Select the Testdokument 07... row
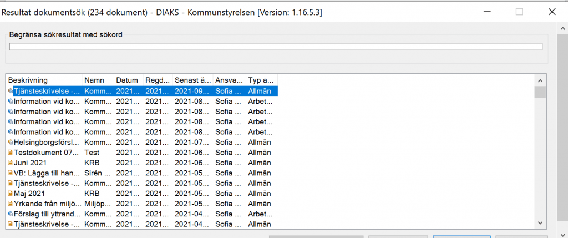Screen dimensions: 568x238 coord(142,153)
